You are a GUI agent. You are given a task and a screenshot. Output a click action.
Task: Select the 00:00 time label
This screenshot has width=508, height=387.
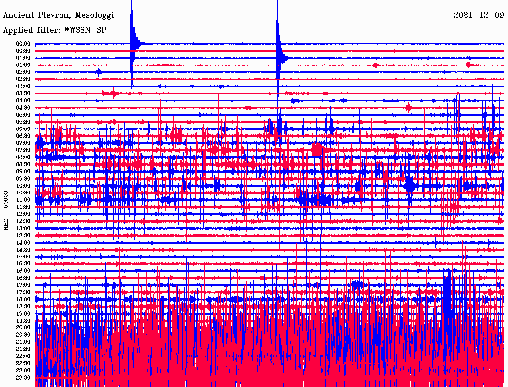(x=23, y=44)
